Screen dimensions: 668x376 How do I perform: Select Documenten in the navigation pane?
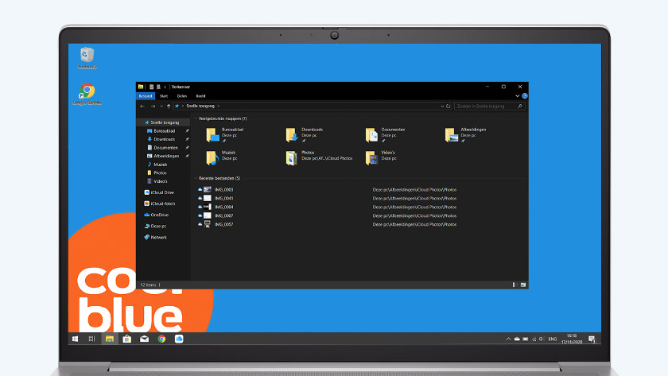(165, 148)
